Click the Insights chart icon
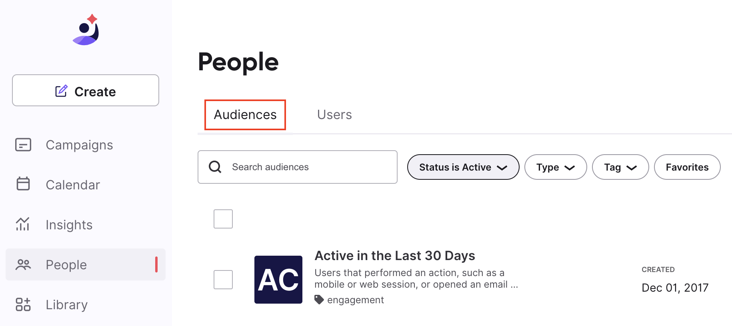The image size is (732, 326). click(x=23, y=224)
